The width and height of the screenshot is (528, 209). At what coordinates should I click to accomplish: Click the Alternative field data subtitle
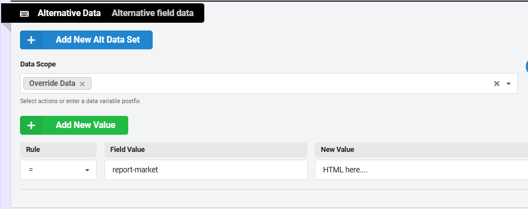(153, 13)
